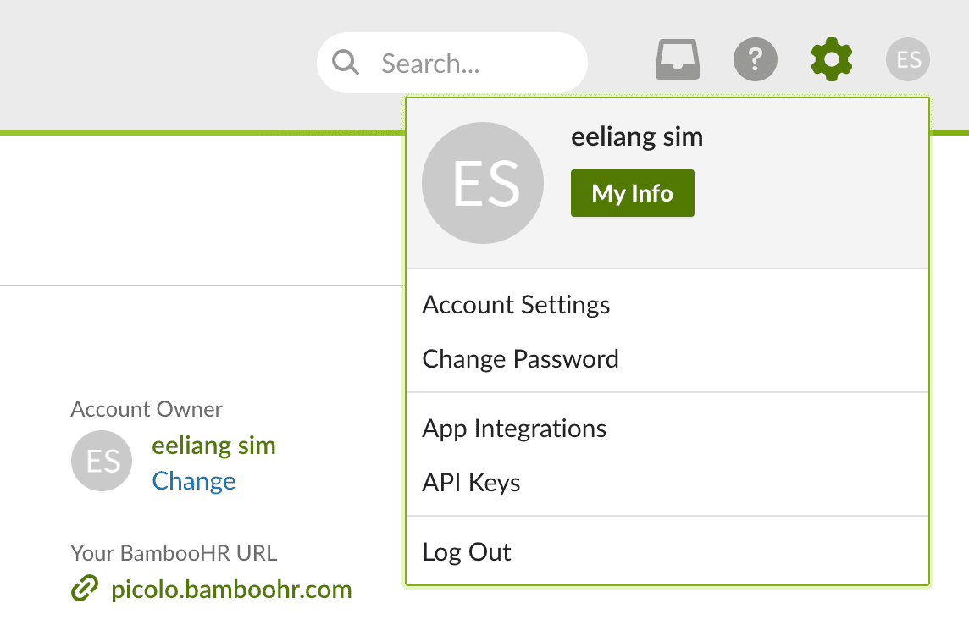Click Change under Account Owner
This screenshot has height=620, width=969.
(193, 480)
